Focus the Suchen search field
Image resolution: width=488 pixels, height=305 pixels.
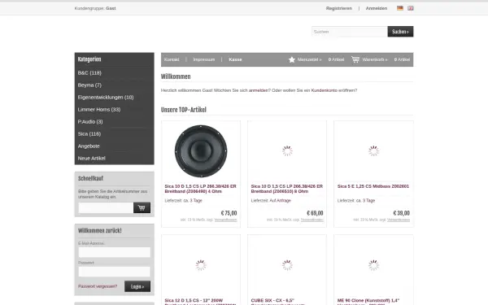click(x=350, y=32)
